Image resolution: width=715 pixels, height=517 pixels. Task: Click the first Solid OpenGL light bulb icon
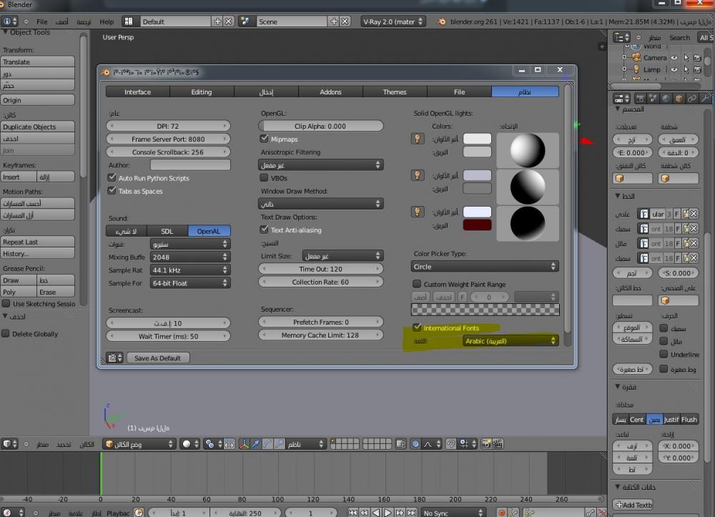click(x=418, y=139)
